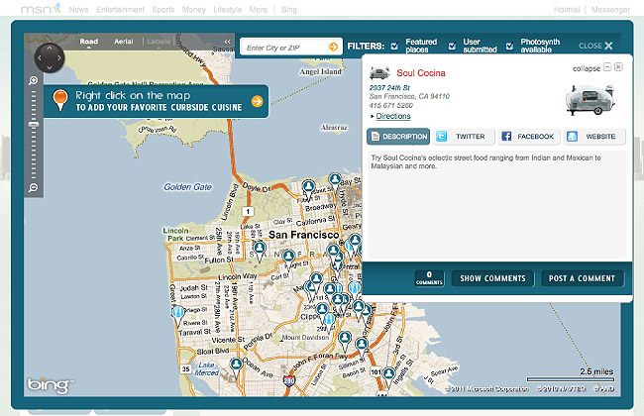This screenshot has width=644, height=416.
Task: Click the Show Comments button
Action: [x=492, y=278]
